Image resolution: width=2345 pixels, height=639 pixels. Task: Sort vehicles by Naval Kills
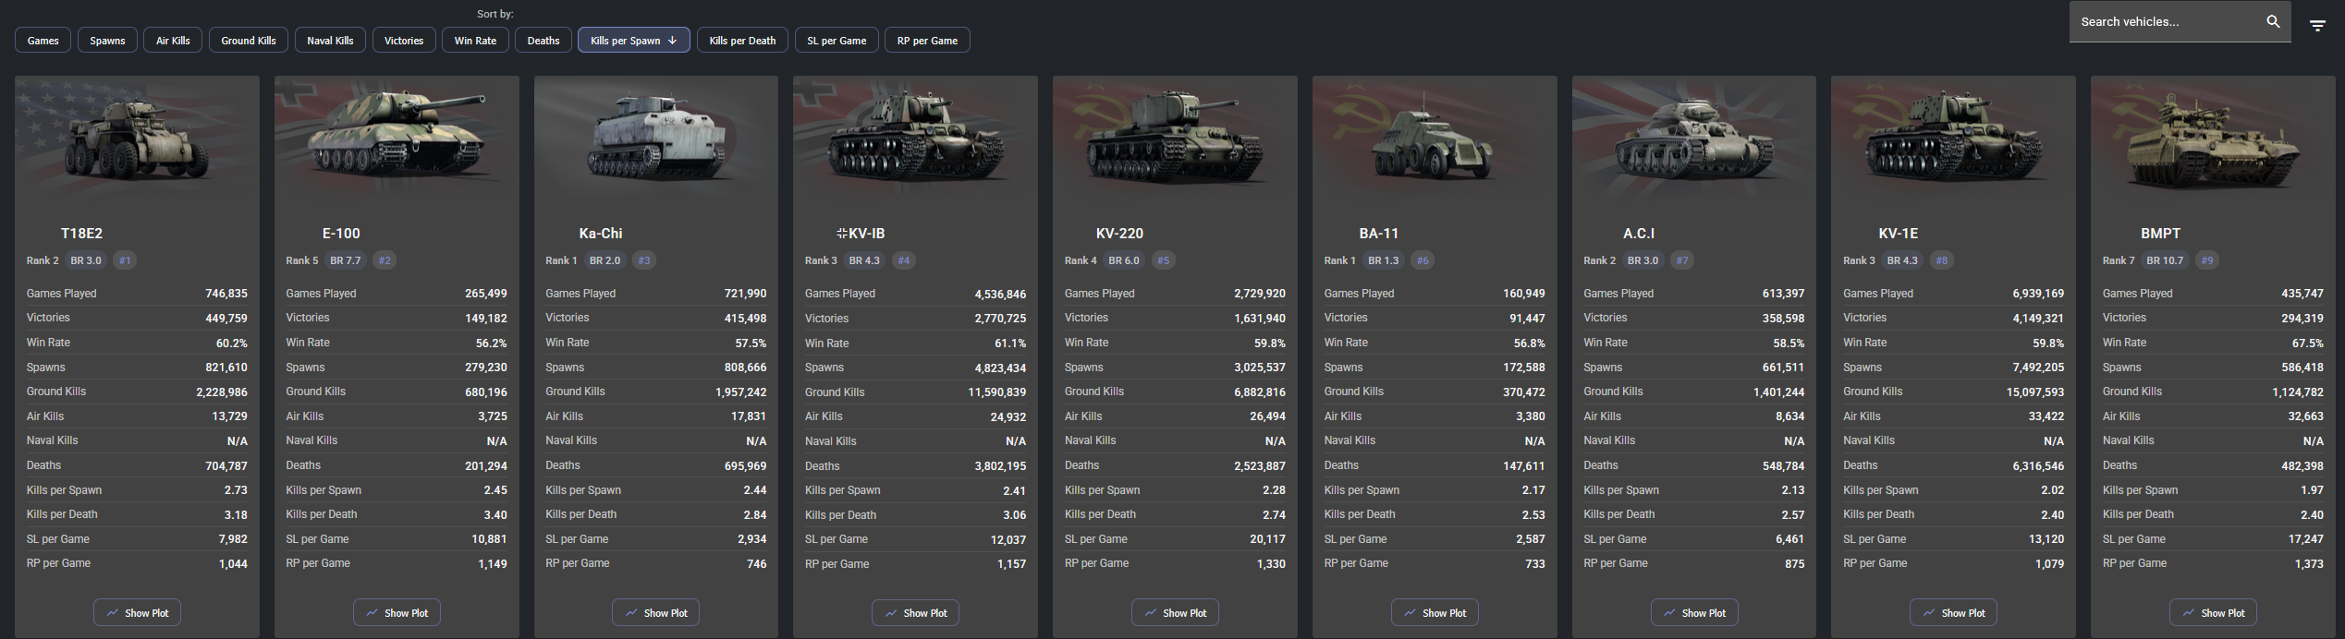[330, 41]
